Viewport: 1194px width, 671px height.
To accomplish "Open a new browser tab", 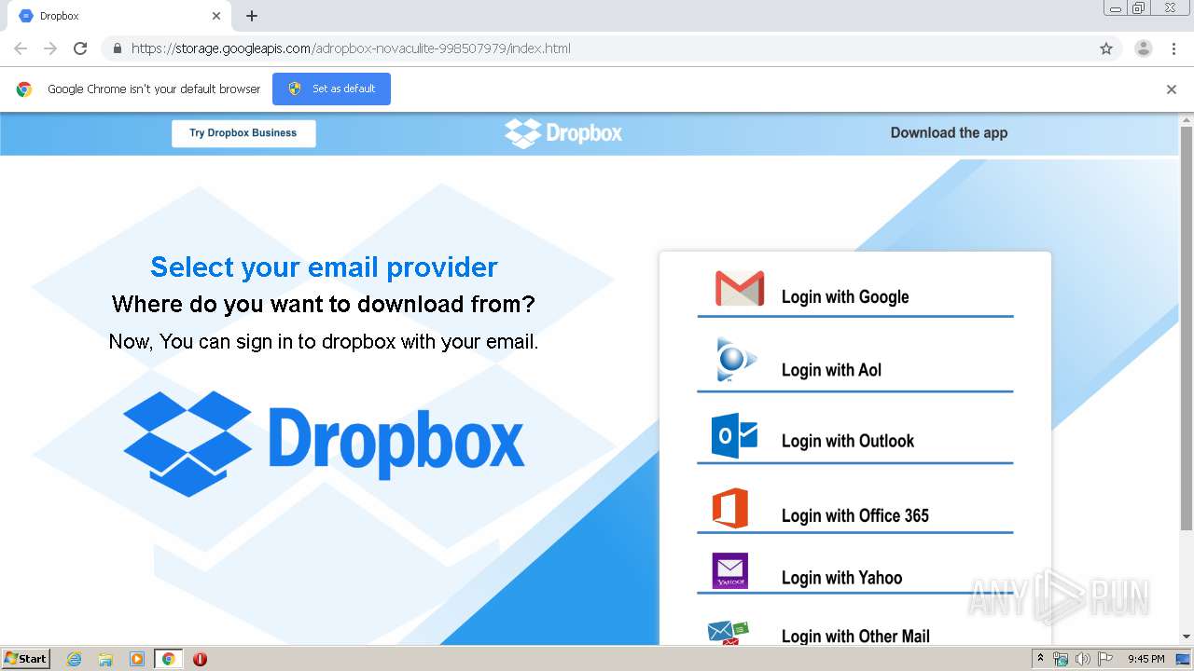I will 252,16.
